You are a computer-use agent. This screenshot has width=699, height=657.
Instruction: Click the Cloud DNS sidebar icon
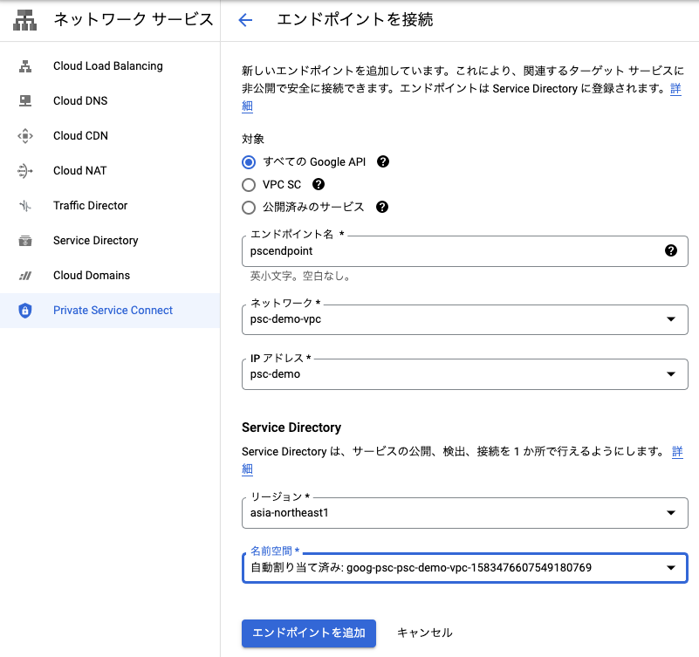25,101
